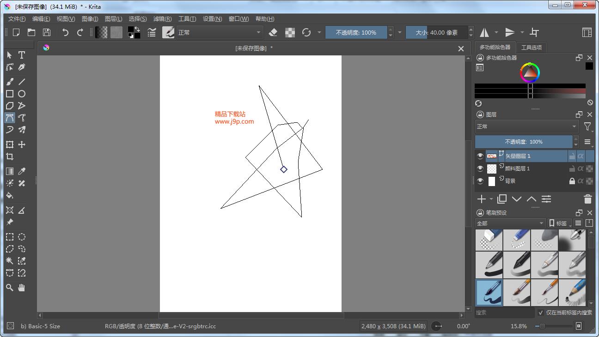Click the layer 不透明度: 100% slider

point(524,142)
